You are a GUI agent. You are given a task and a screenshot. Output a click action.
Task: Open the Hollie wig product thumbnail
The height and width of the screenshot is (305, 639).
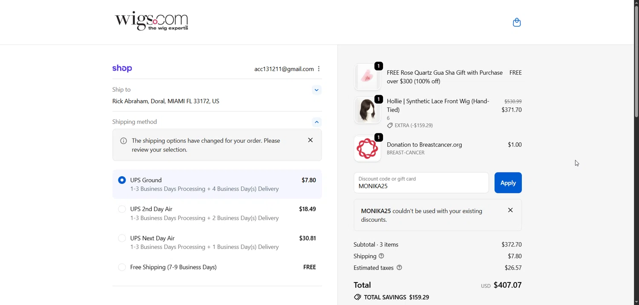tap(367, 110)
